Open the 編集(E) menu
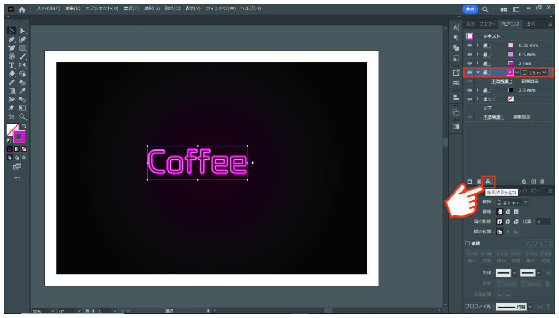559x318 pixels. click(x=73, y=8)
